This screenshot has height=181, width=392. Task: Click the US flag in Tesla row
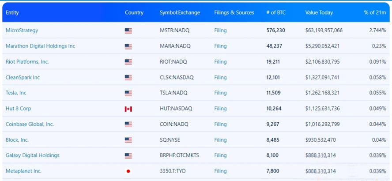(x=128, y=93)
